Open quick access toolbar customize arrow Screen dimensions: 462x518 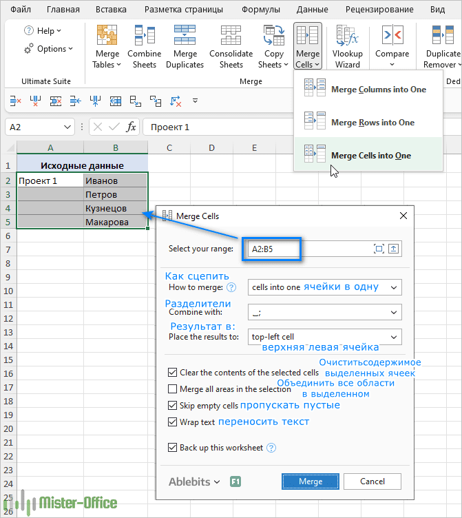[x=195, y=101]
